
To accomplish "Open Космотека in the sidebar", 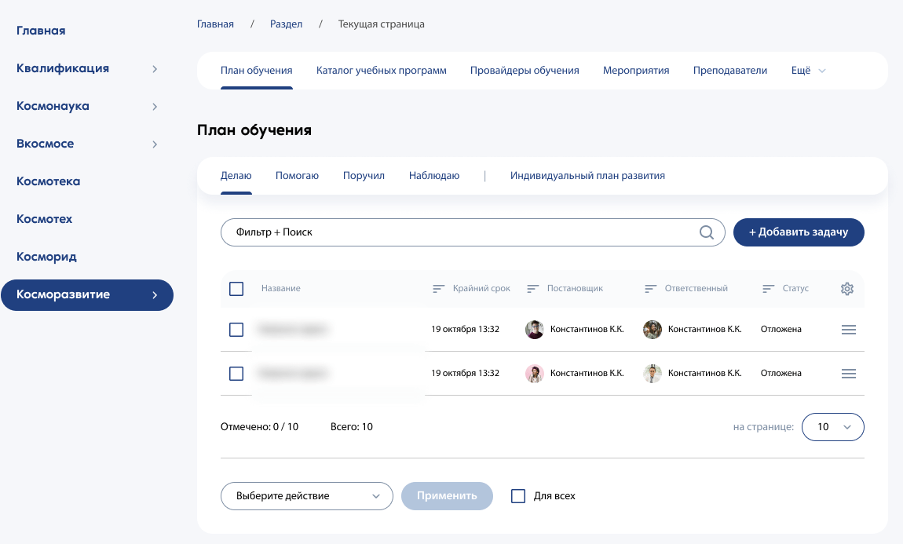I will point(49,182).
